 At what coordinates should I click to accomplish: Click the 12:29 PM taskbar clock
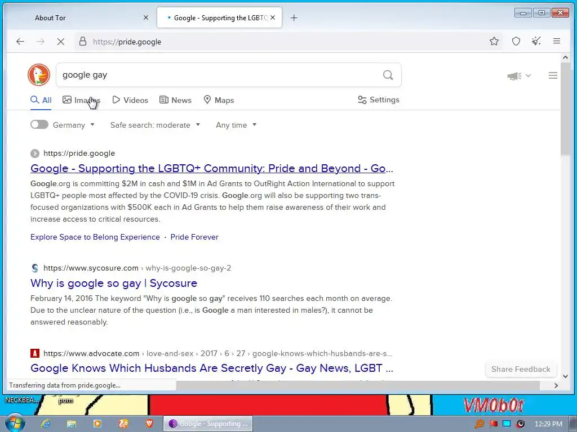[x=548, y=424]
